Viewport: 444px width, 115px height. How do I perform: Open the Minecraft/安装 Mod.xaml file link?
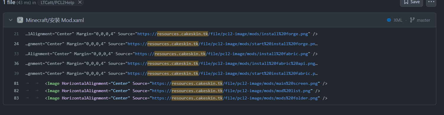55,20
